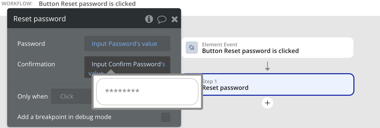Add a new step with the plus icon

(x=267, y=103)
